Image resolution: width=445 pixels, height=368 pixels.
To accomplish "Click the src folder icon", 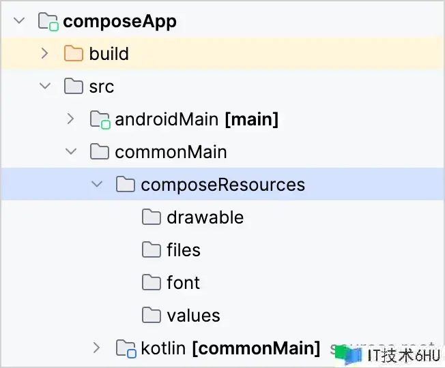I will tap(74, 87).
